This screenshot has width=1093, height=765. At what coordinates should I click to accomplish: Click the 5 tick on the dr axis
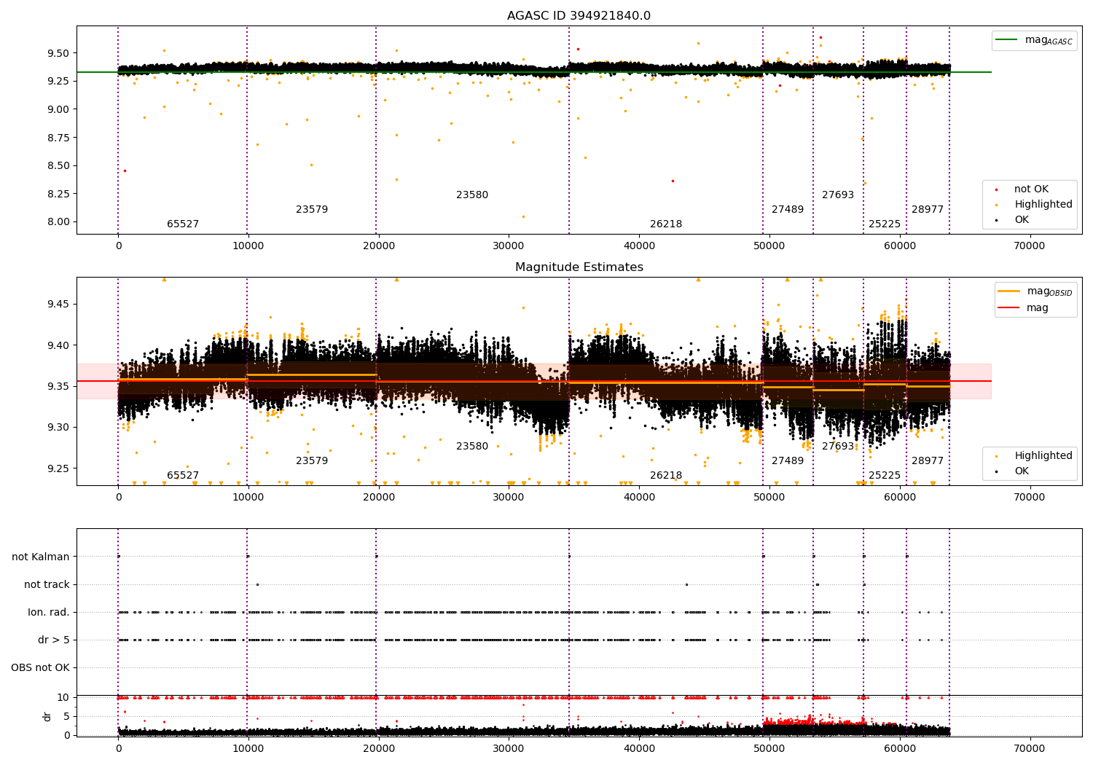pyautogui.click(x=67, y=717)
